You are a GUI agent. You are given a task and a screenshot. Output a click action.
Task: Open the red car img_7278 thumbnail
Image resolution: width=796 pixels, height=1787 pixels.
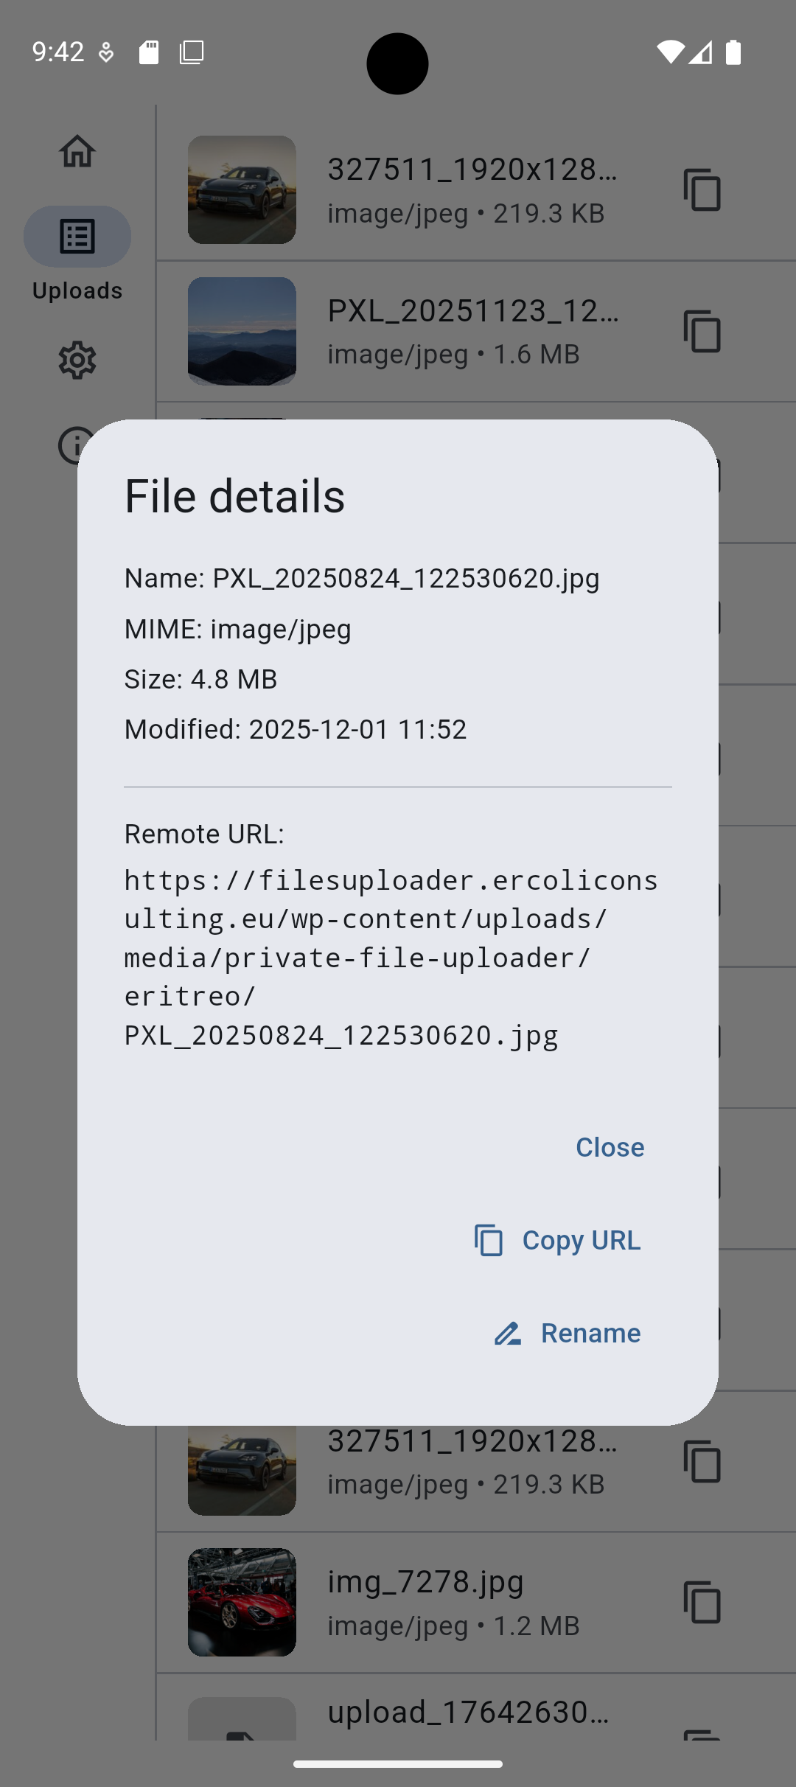(x=242, y=1603)
